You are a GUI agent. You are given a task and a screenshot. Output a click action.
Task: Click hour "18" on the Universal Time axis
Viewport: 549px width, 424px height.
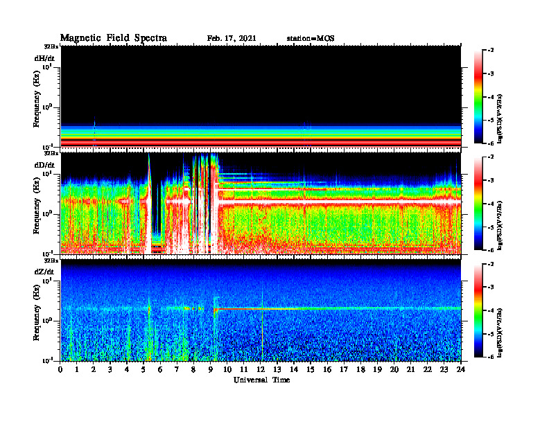[x=360, y=369]
